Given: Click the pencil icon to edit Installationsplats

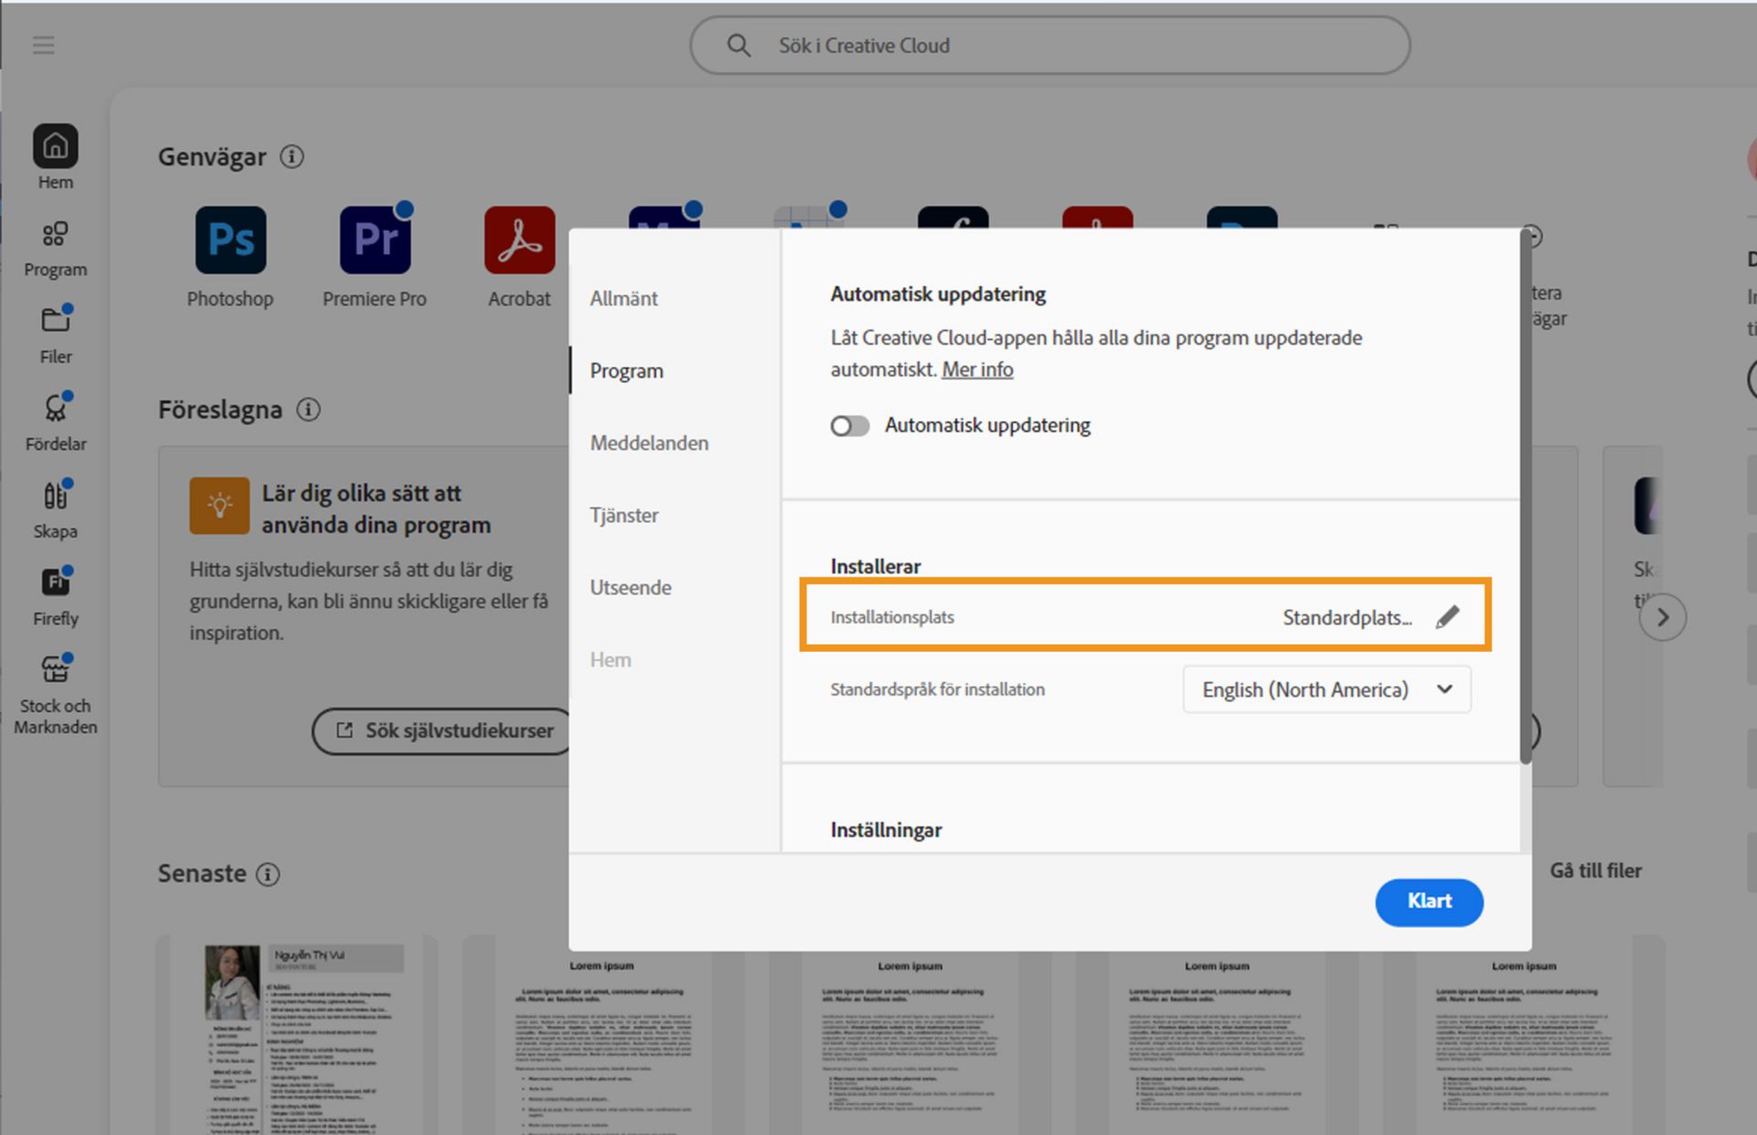Looking at the screenshot, I should tap(1447, 618).
